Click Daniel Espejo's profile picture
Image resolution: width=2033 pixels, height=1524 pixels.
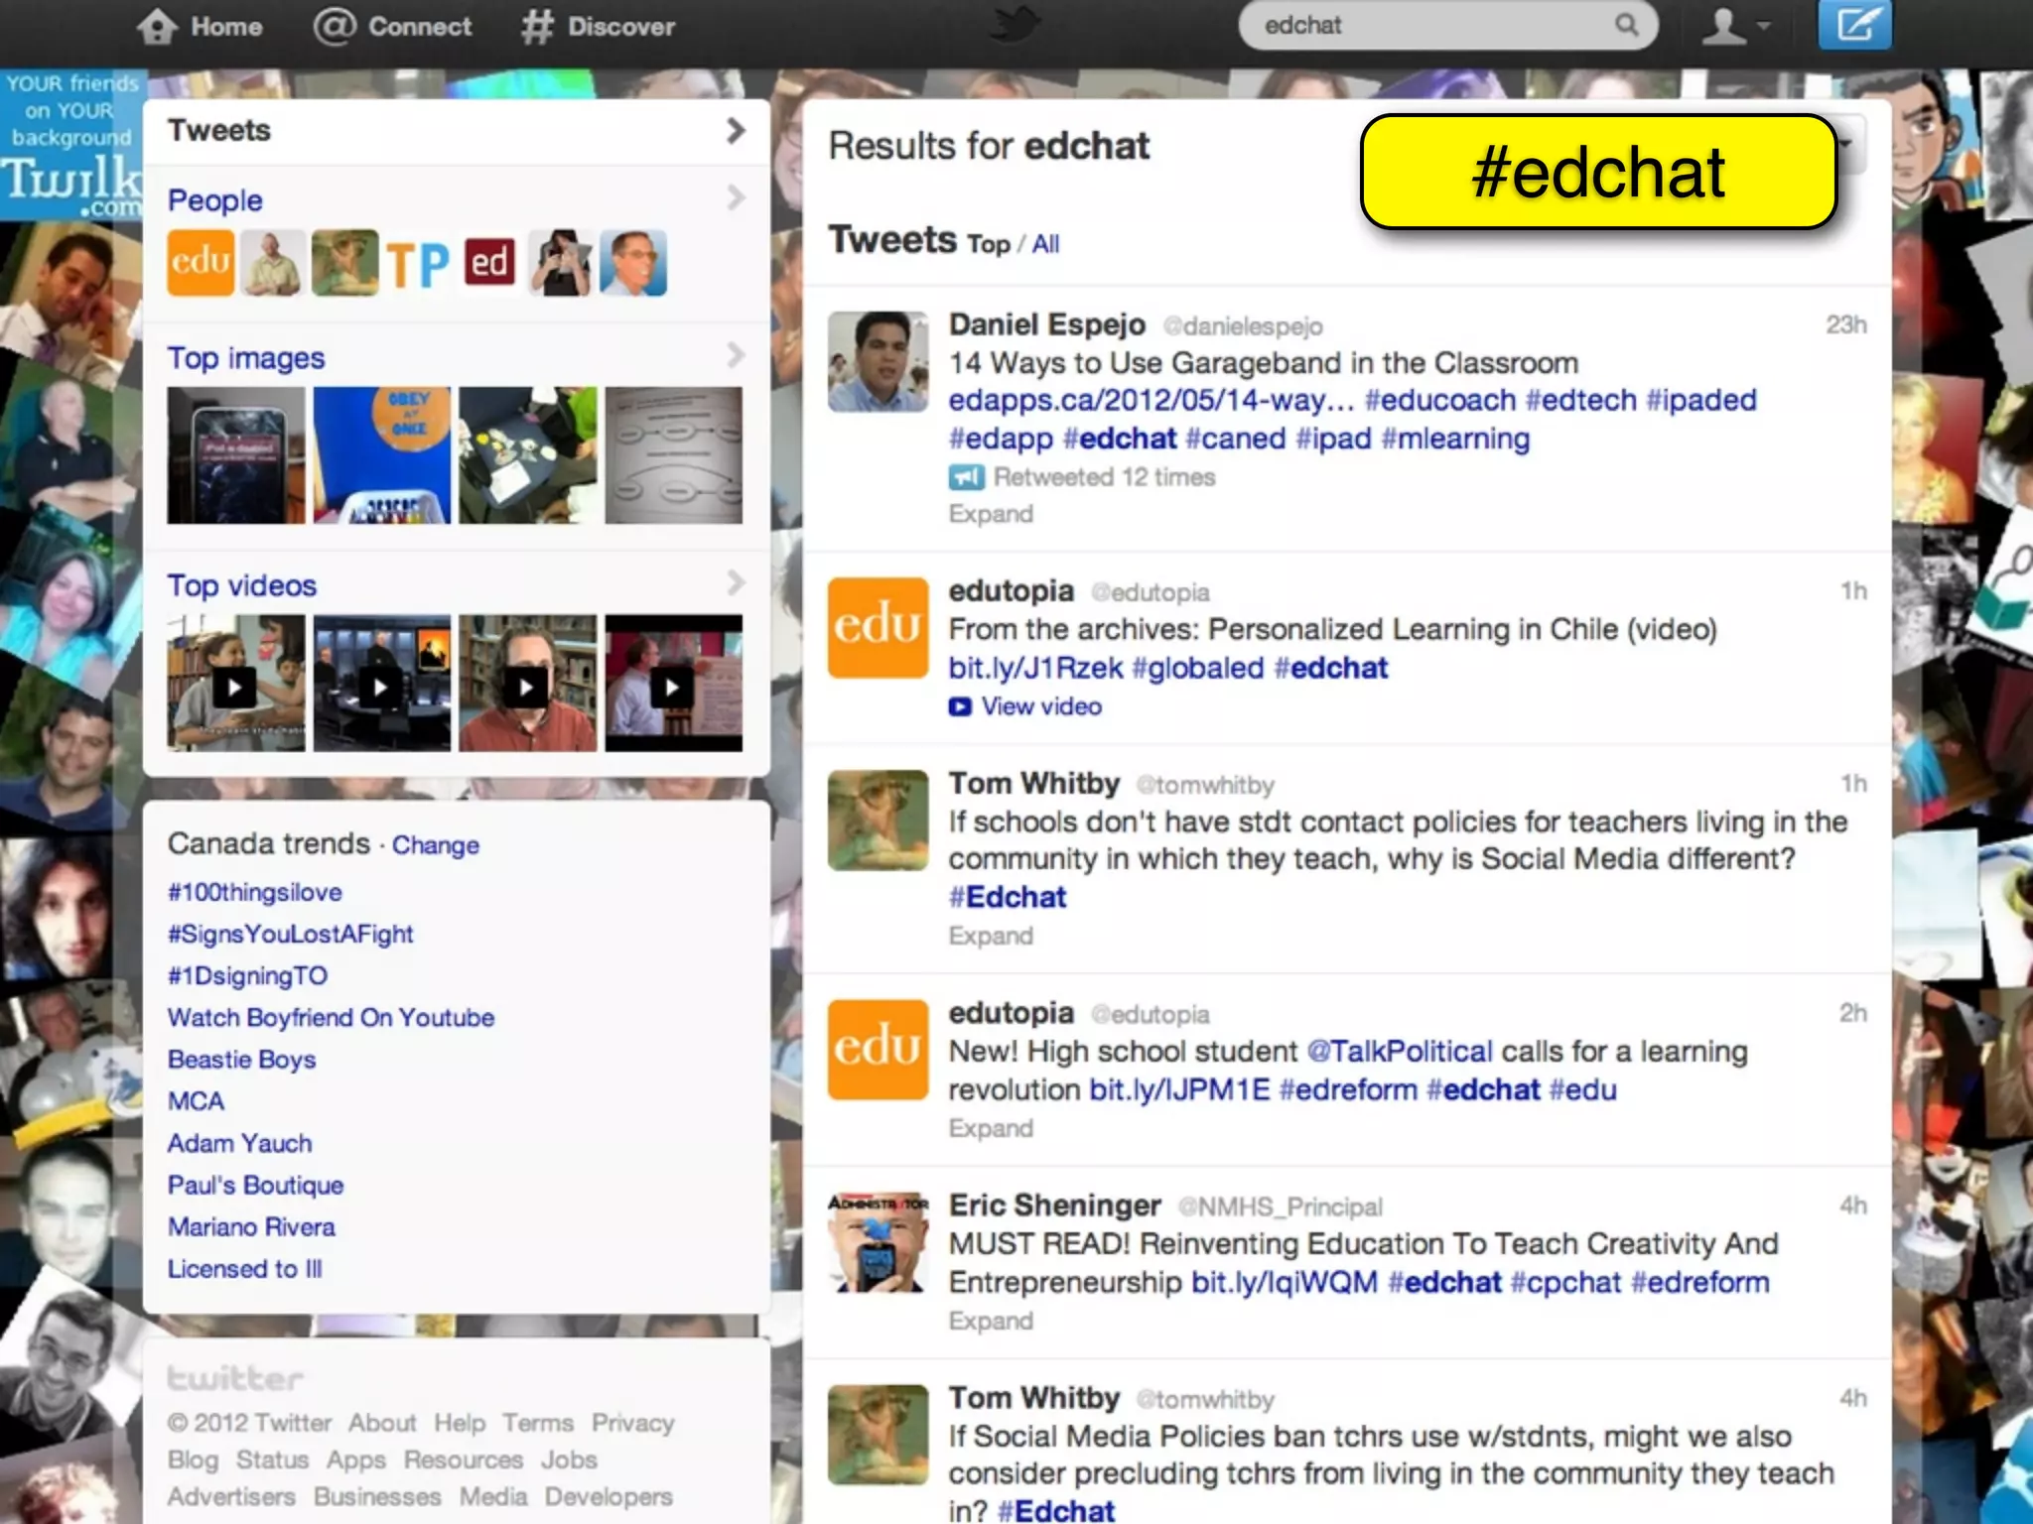(x=878, y=362)
